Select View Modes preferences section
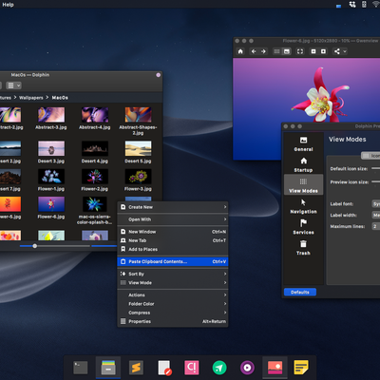This screenshot has width=380, height=380. (303, 185)
